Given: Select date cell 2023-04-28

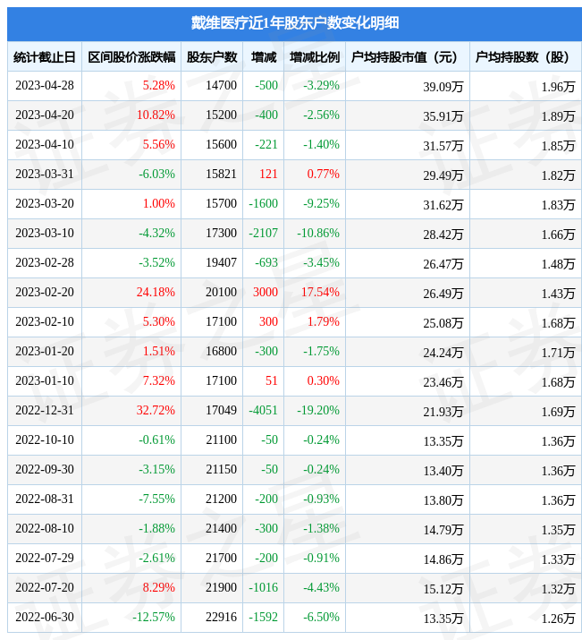Looking at the screenshot, I should click(45, 85).
